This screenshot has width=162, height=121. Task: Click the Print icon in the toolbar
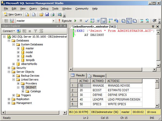52,15
